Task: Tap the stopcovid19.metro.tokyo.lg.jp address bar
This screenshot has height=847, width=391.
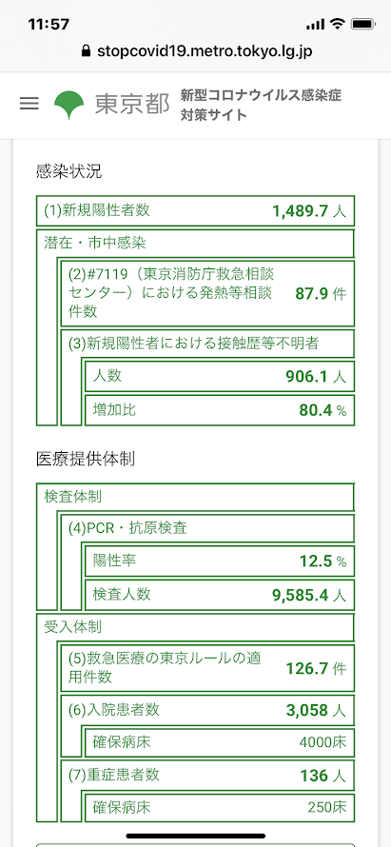Action: 196,51
